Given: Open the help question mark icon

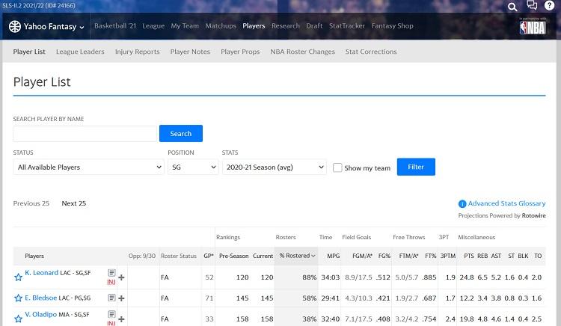Looking at the screenshot, I should pyautogui.click(x=551, y=6).
